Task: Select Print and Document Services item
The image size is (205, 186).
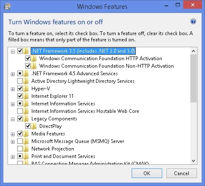Action: click(63, 156)
